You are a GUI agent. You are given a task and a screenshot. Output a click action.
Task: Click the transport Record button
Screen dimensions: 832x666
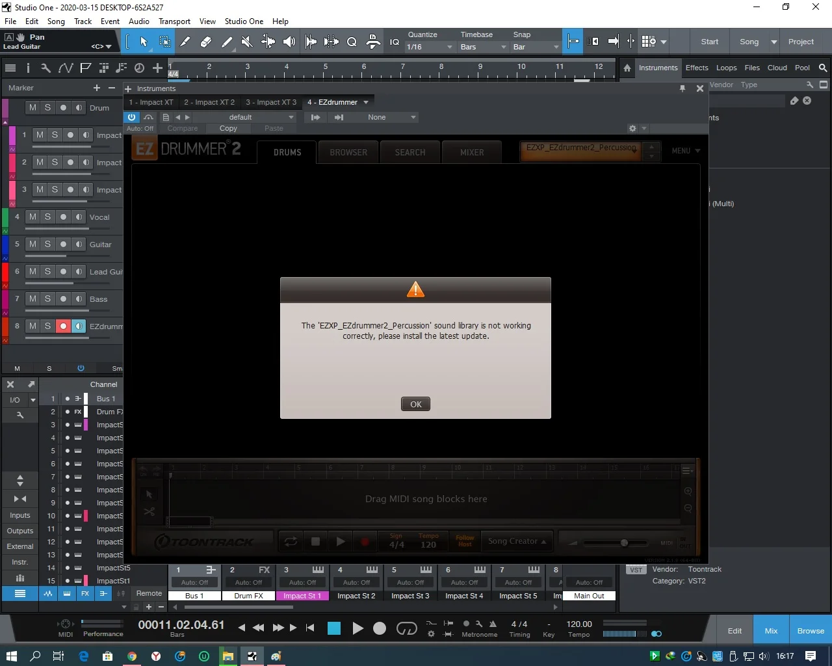(380, 628)
